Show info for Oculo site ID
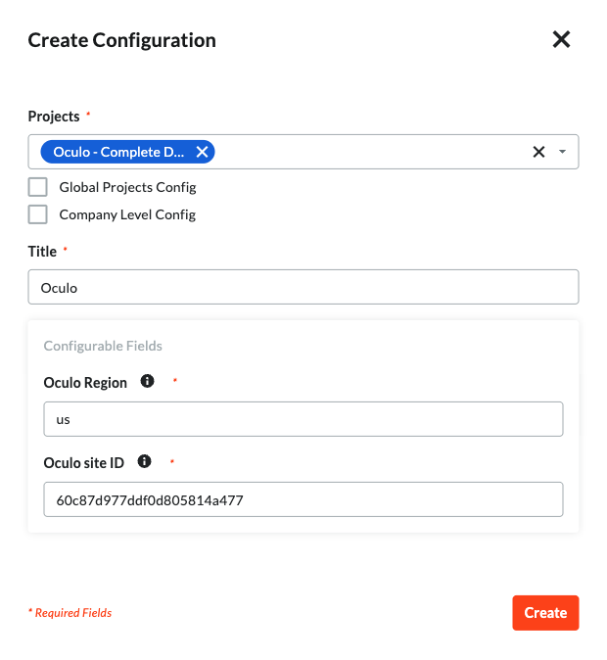607x660 pixels. [x=144, y=461]
